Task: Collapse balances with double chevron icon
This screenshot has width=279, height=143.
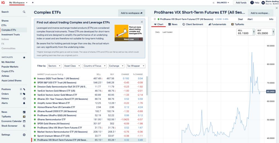Action: point(214,3)
